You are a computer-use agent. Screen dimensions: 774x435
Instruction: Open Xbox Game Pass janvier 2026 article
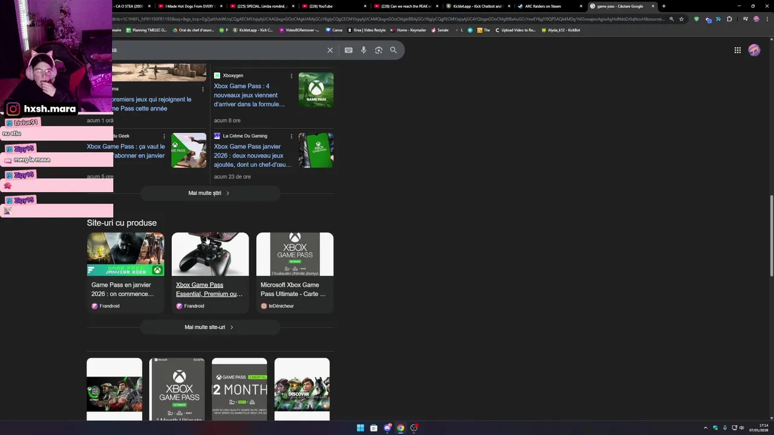point(253,155)
